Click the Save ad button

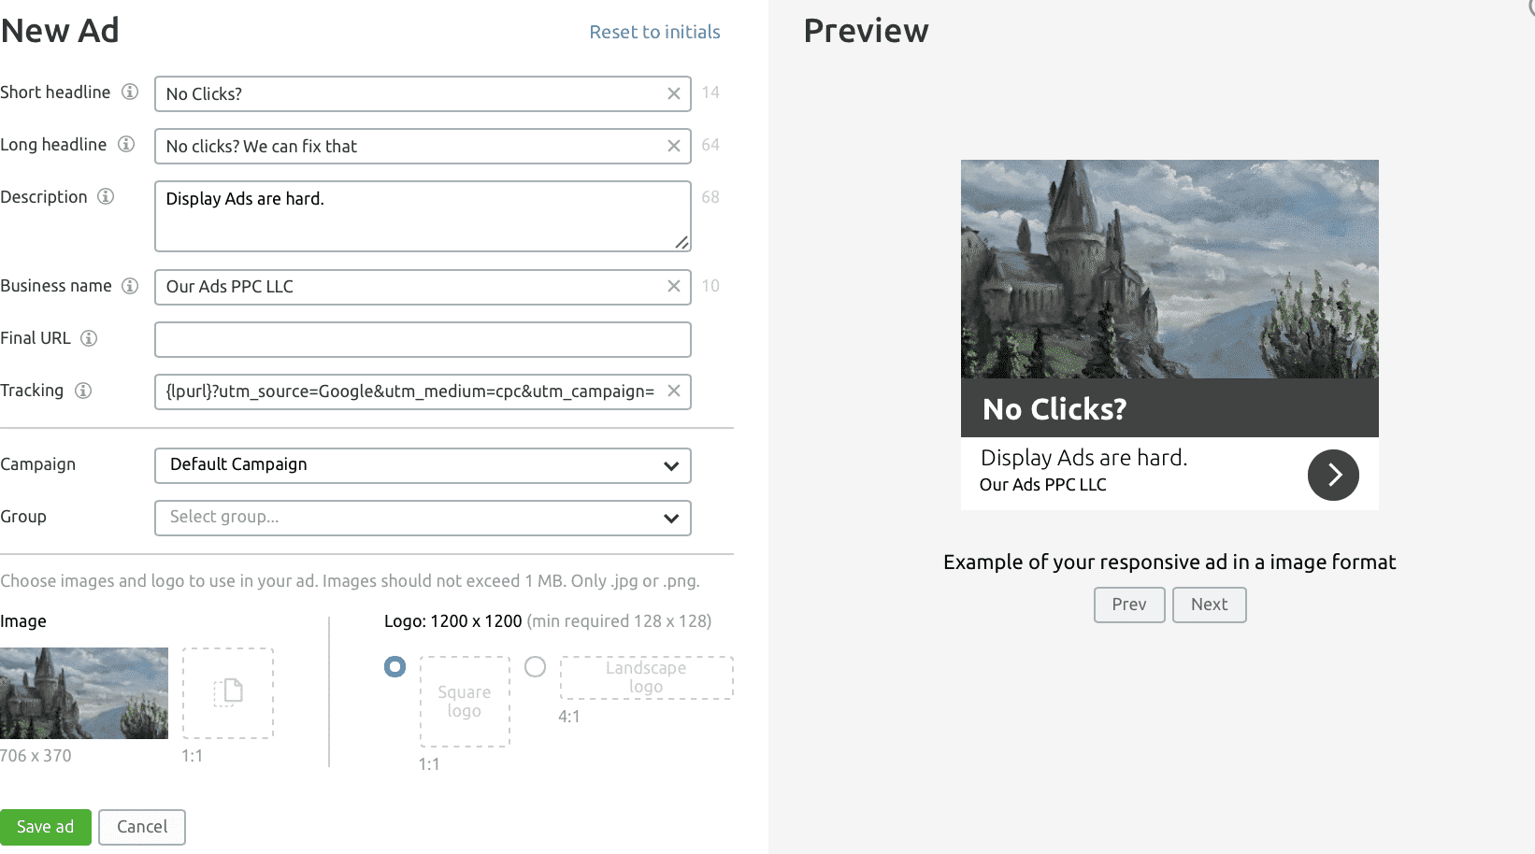(46, 827)
